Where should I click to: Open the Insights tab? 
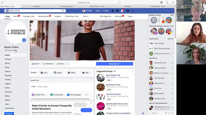tap(58, 16)
